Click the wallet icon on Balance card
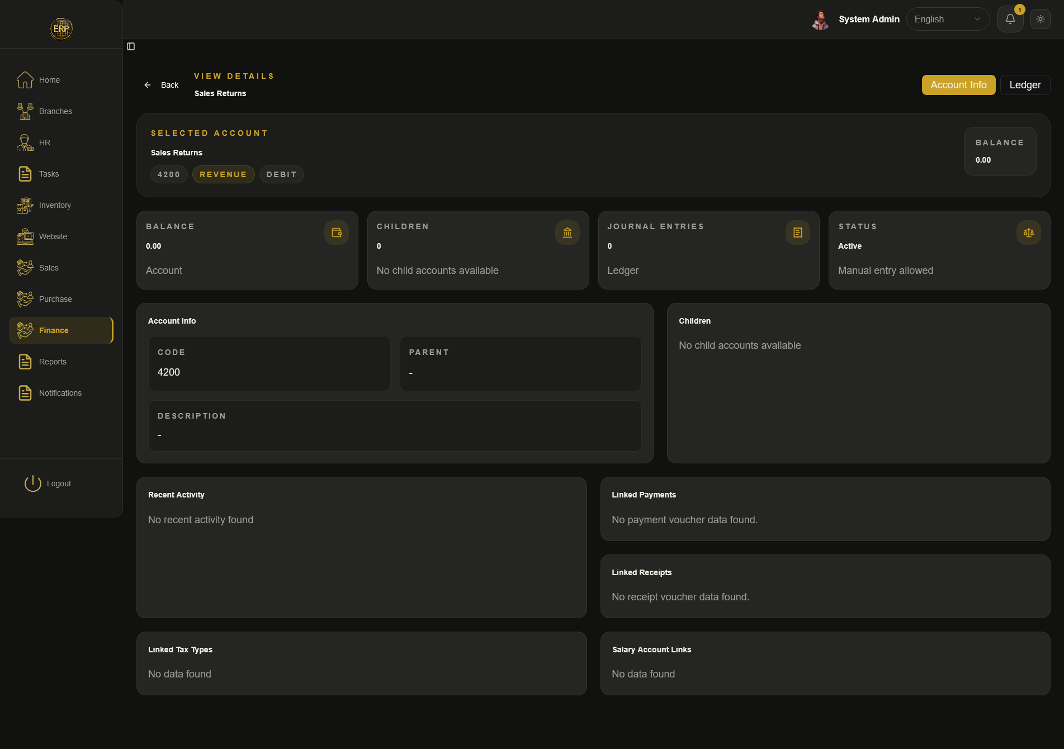 [337, 233]
